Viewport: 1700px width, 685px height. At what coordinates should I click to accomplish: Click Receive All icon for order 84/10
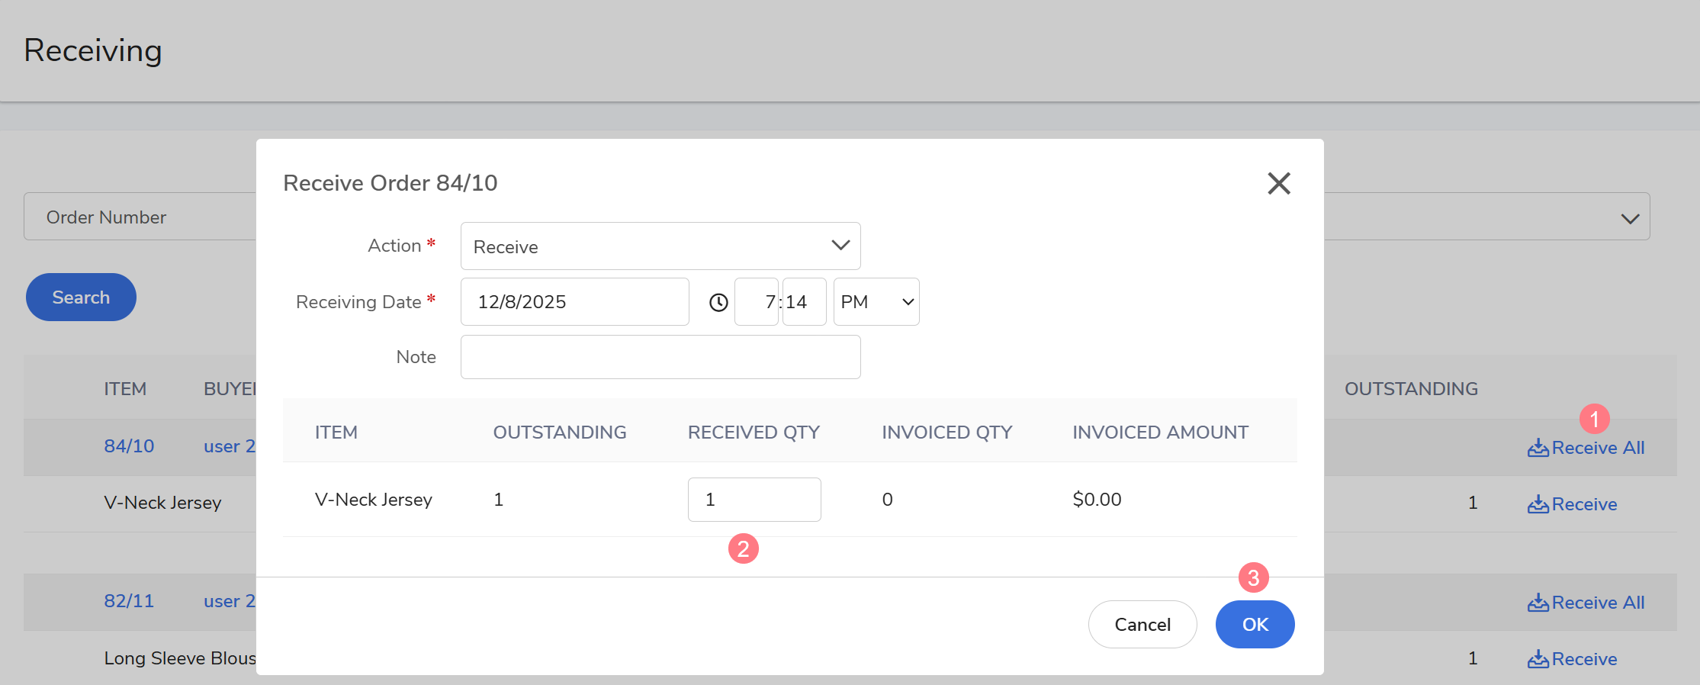[x=1538, y=448]
